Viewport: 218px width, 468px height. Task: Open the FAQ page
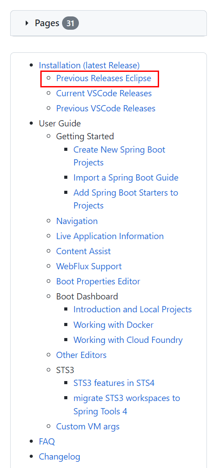[x=47, y=442]
